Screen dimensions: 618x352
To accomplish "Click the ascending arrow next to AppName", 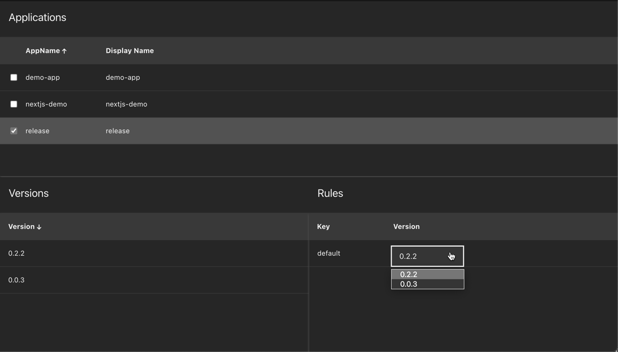I will point(65,50).
